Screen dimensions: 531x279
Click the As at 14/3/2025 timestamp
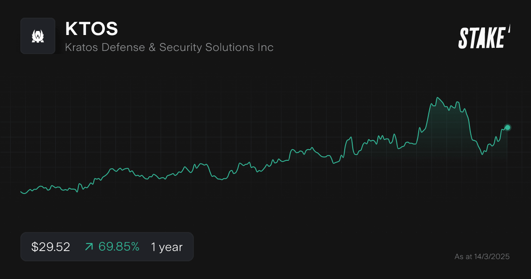click(x=482, y=256)
